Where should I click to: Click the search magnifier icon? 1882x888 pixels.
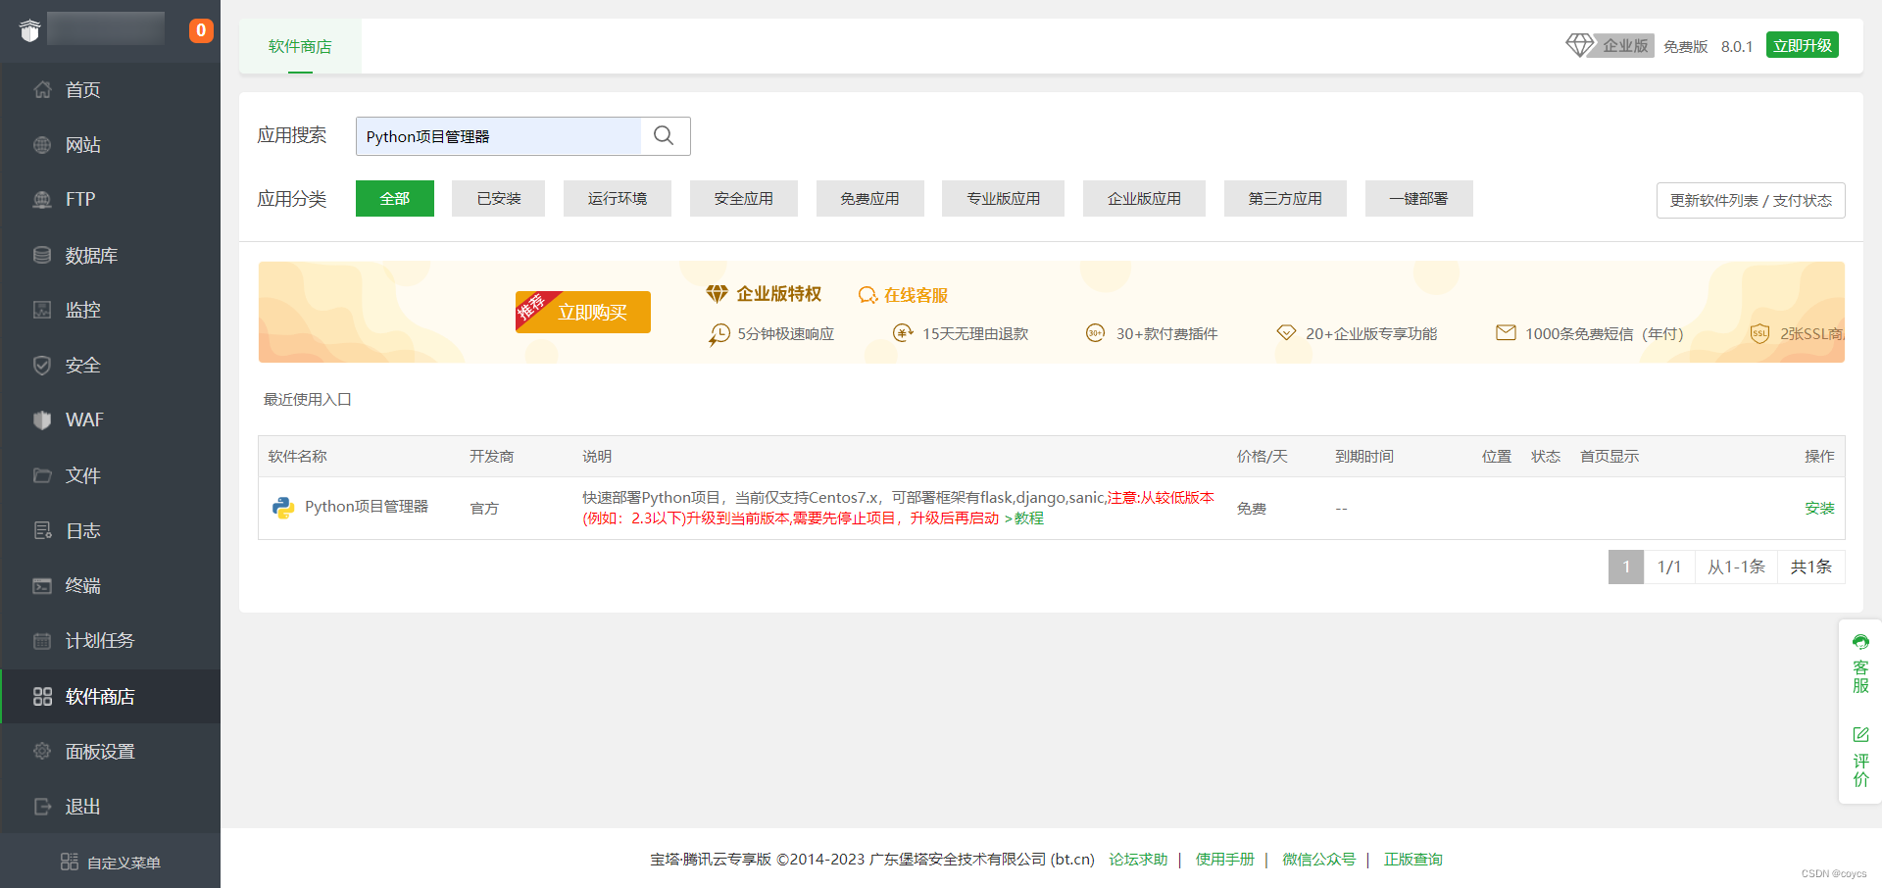pyautogui.click(x=664, y=135)
